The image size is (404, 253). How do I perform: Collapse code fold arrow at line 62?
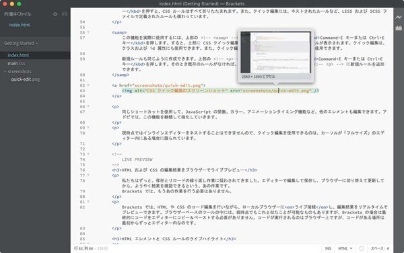[x=88, y=85]
